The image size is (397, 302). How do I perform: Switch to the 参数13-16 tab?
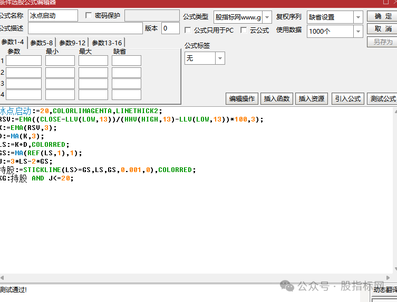pos(107,43)
